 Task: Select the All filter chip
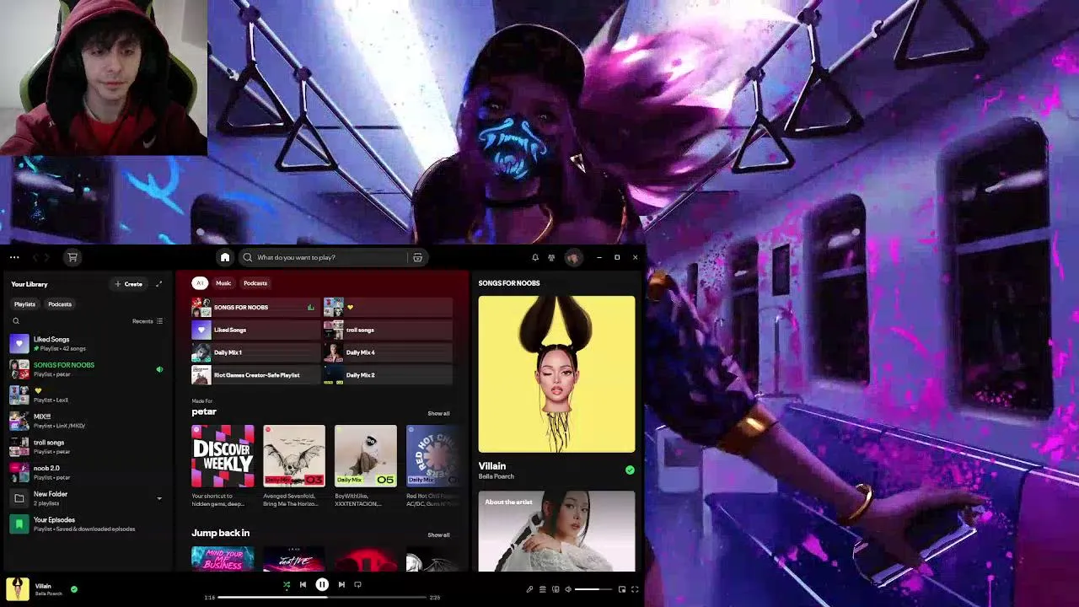coord(200,283)
